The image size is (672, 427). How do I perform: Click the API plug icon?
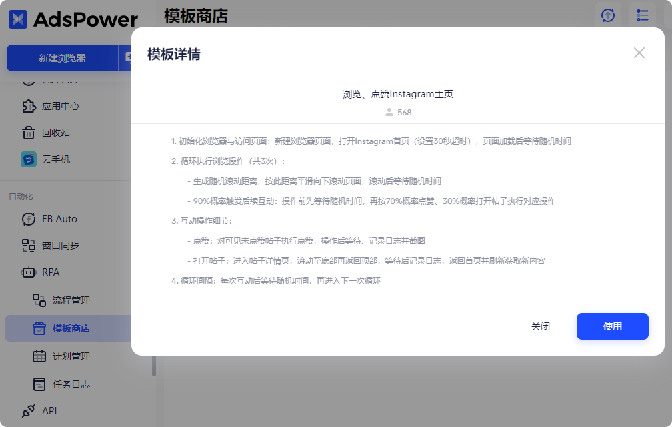pyautogui.click(x=29, y=411)
